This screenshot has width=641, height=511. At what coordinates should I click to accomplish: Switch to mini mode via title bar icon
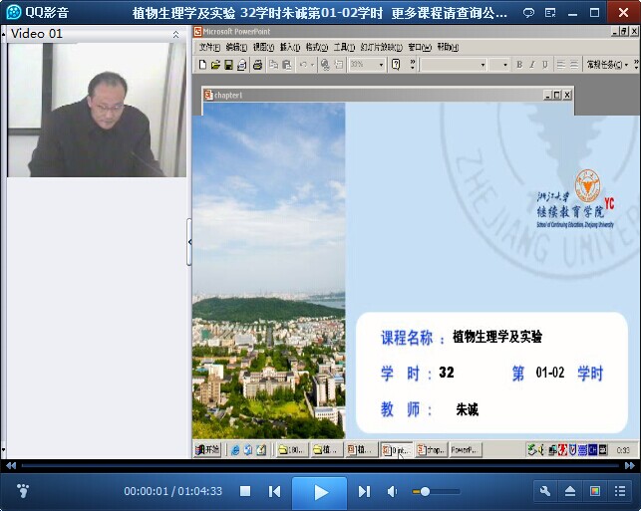(550, 13)
